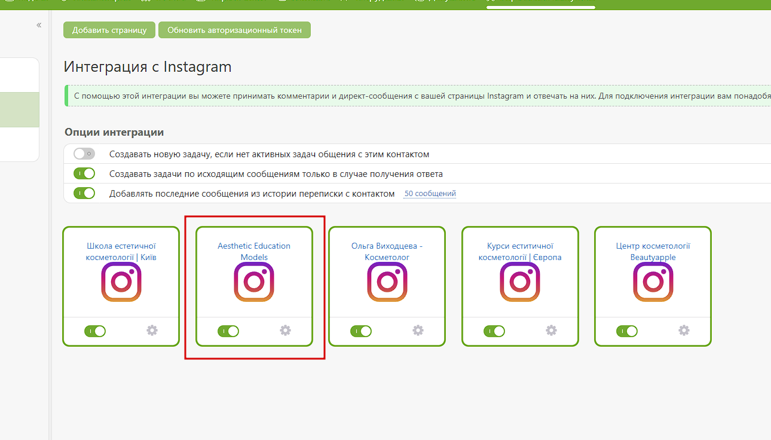Screen dimensions: 771x440
Task: Click the Добавить страницу button
Action: point(109,30)
